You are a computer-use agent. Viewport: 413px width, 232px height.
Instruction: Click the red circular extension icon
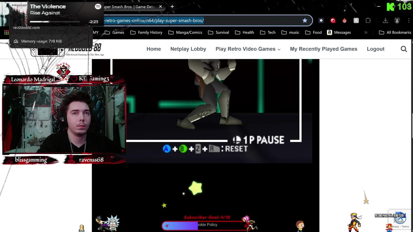pyautogui.click(x=333, y=20)
